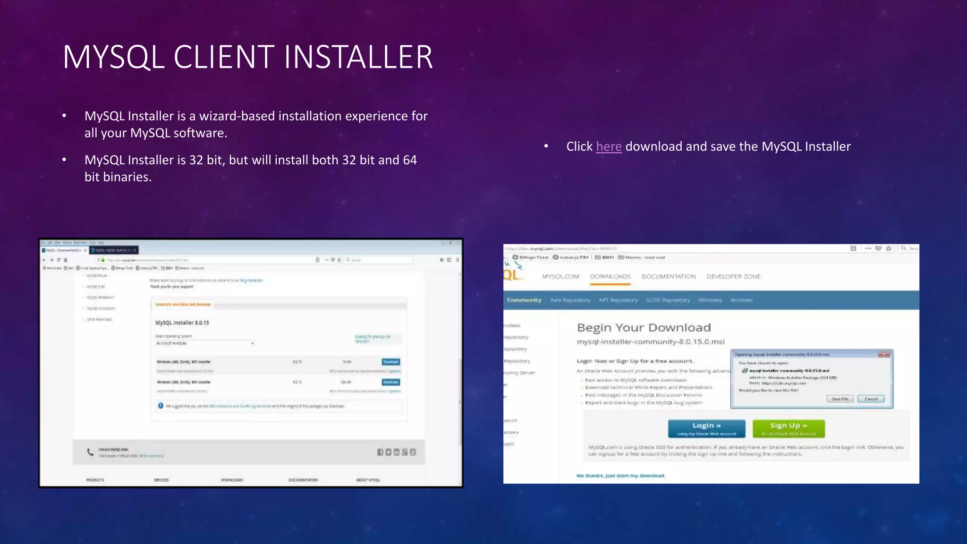Viewport: 967px width, 544px height.
Task: Click the bookmark star in left browser toolbar
Action: [x=339, y=260]
